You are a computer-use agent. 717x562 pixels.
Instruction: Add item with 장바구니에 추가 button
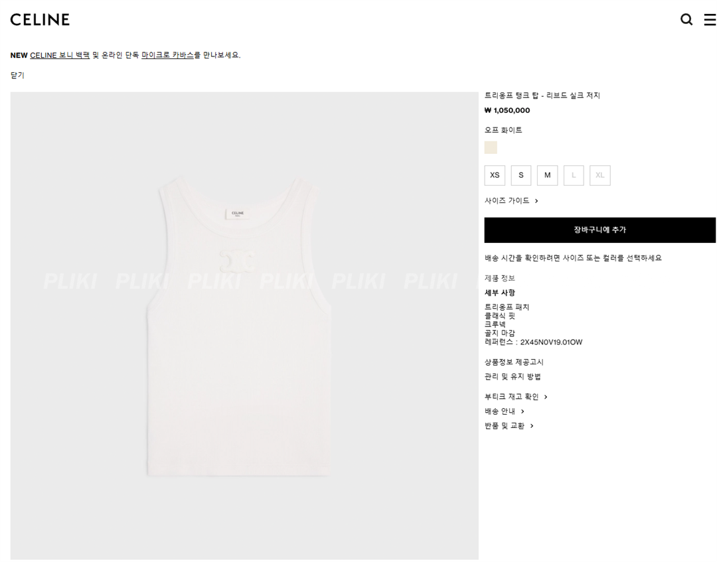point(600,230)
